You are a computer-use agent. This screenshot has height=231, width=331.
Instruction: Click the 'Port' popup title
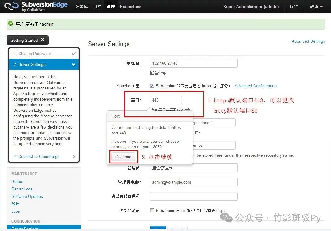[115, 116]
